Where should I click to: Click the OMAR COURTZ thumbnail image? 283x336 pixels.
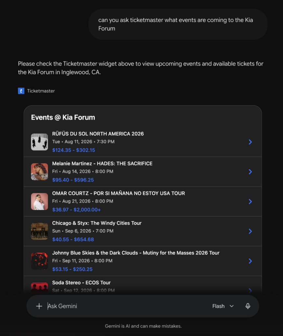pos(39,201)
